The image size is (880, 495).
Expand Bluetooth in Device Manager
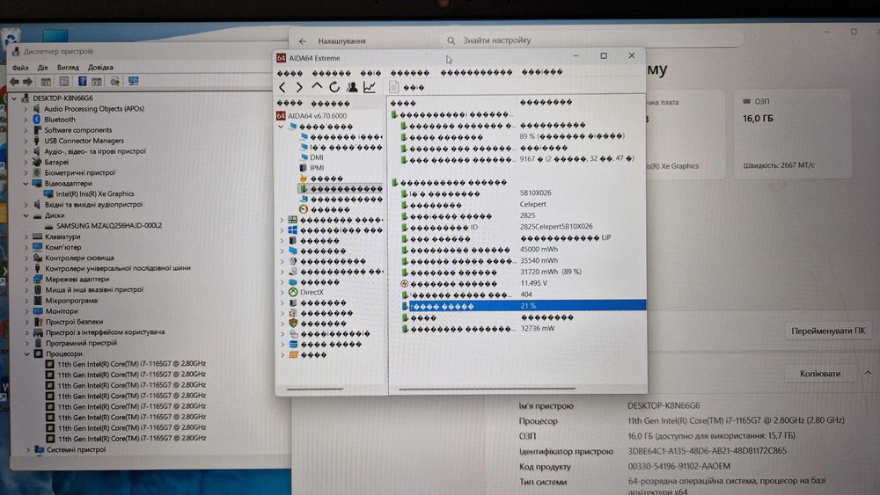click(x=26, y=120)
